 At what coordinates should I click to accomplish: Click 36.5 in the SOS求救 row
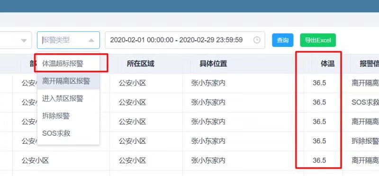pyautogui.click(x=319, y=102)
